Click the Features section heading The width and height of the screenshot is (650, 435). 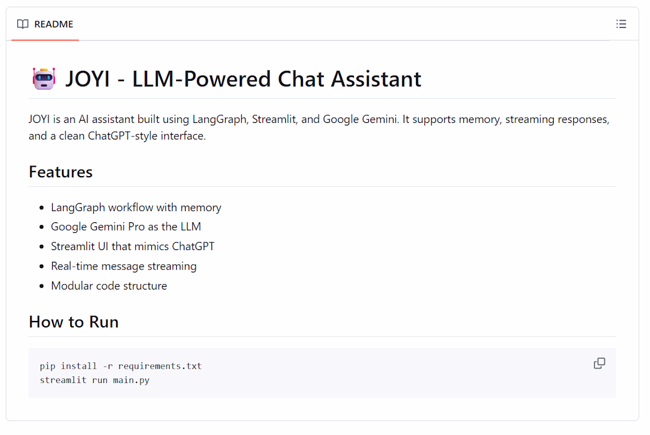click(60, 172)
